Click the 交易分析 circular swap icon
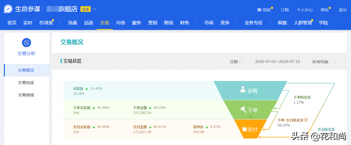Viewport: 351px width, 145px height. pos(26,43)
